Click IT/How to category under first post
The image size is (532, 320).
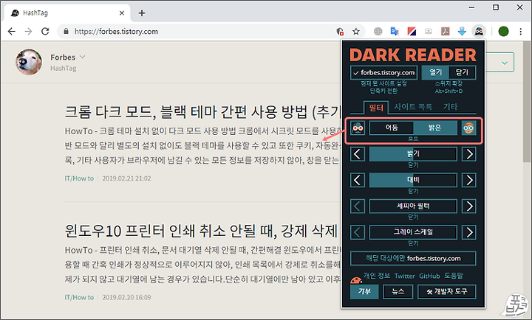pos(79,178)
